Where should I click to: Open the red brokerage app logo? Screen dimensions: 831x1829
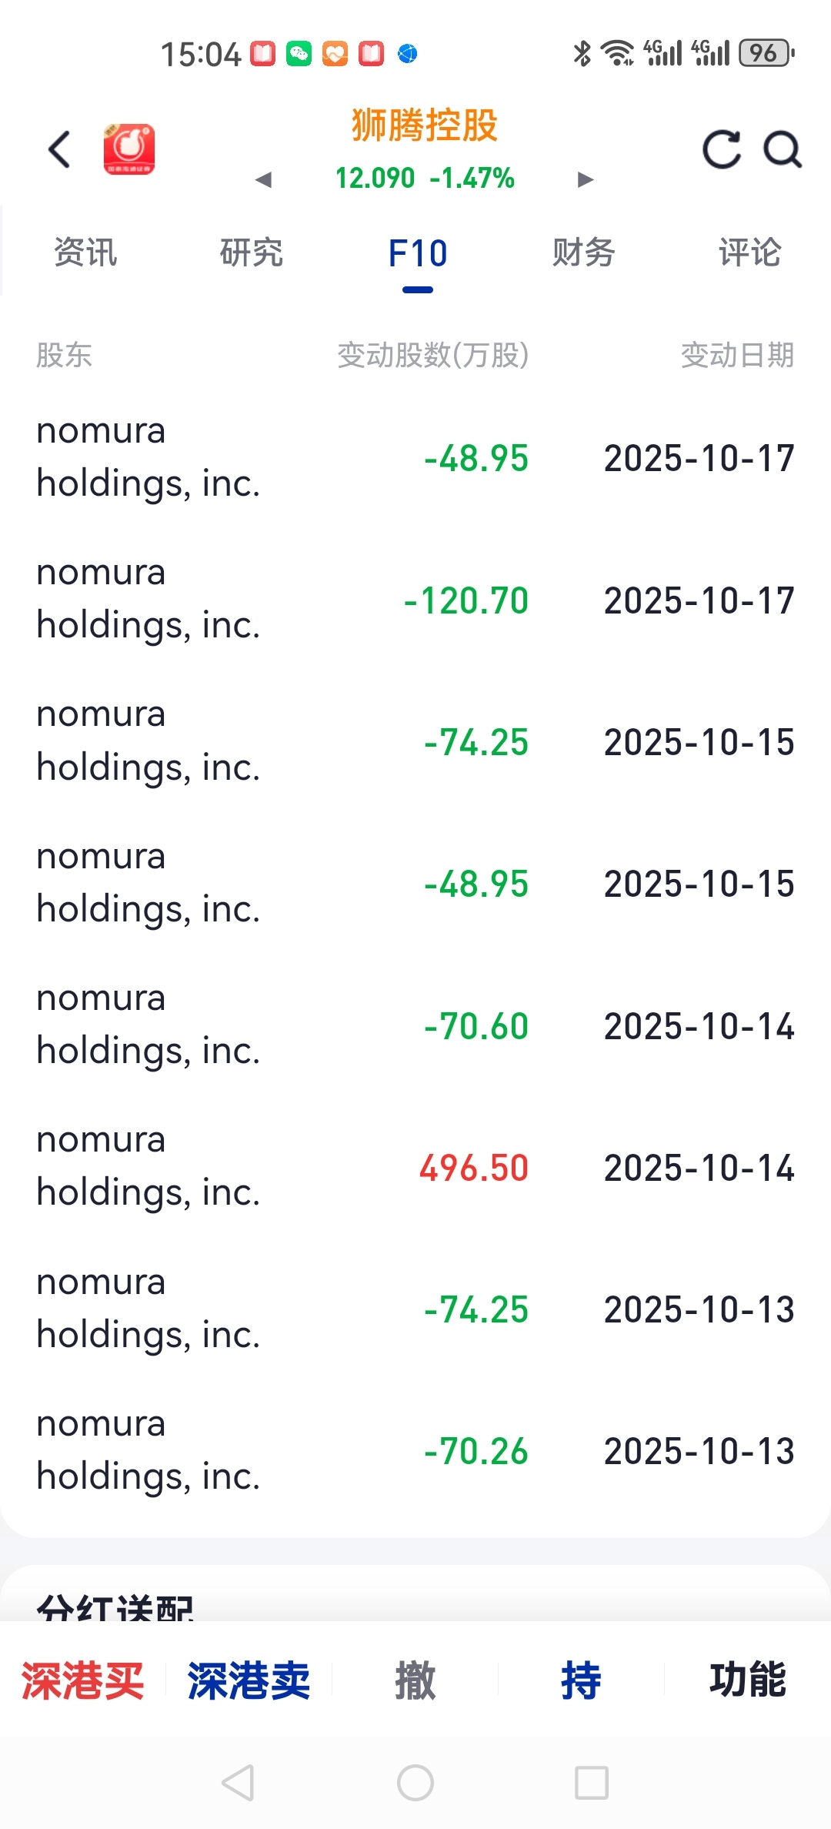coord(129,149)
